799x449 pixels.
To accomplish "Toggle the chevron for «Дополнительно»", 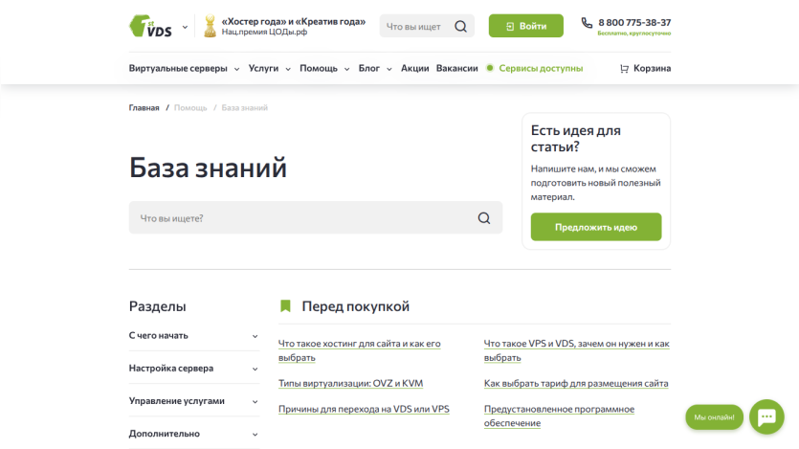I will (255, 435).
